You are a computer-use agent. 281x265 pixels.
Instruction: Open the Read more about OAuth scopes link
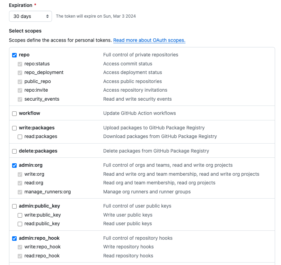click(149, 40)
